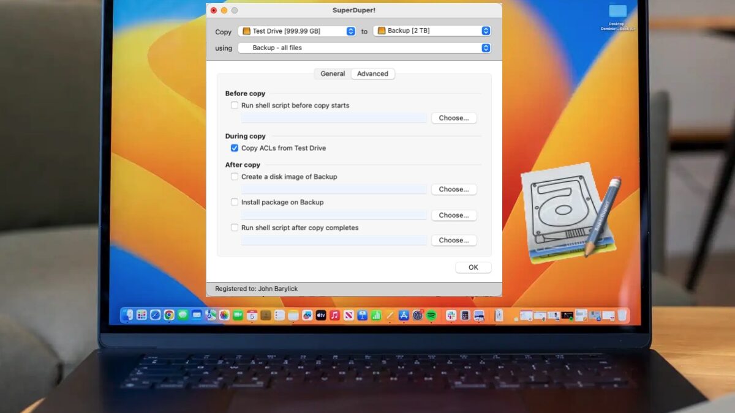Click Choose for Install package on Backup
735x413 pixels.
pos(454,215)
